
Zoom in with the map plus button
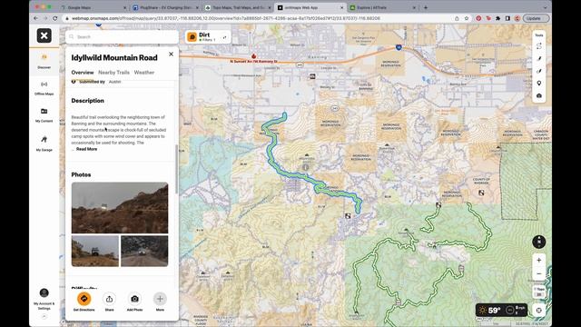[539, 261]
